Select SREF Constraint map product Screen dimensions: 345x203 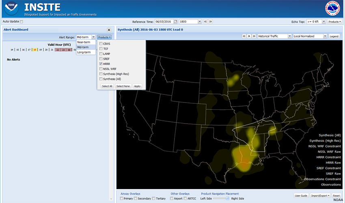(329, 168)
